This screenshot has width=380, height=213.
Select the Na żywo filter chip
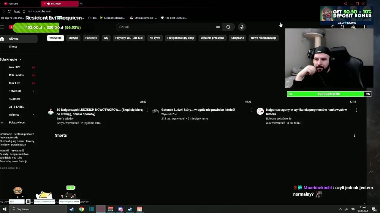(x=155, y=38)
